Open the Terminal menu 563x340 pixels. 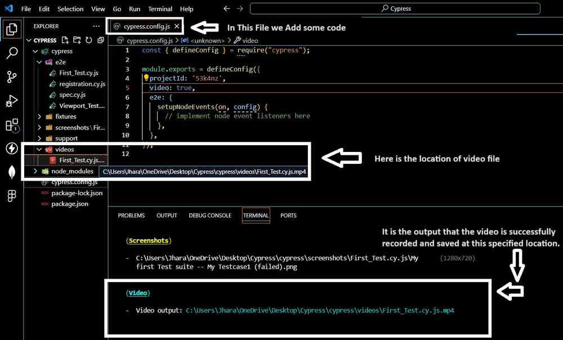coord(160,8)
